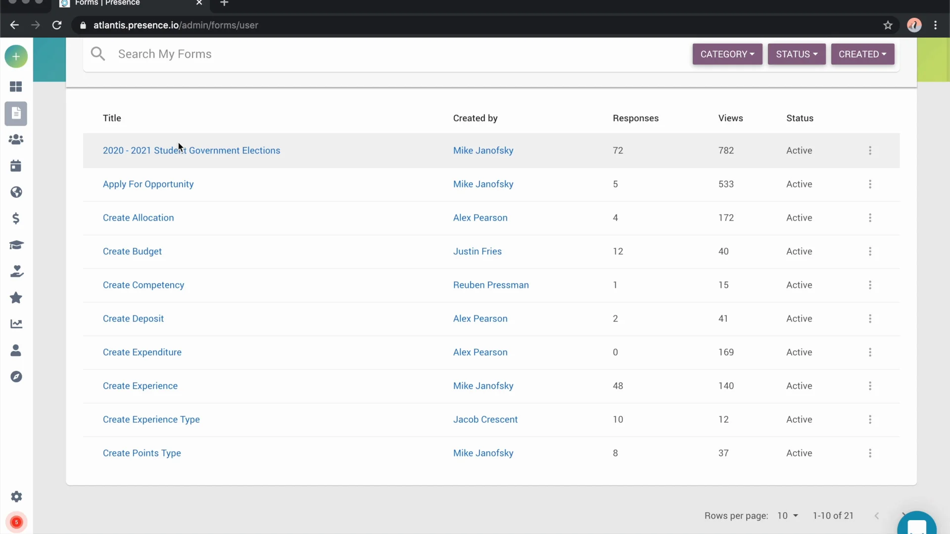Open the analytics chart sidebar icon
950x534 pixels.
tap(16, 324)
